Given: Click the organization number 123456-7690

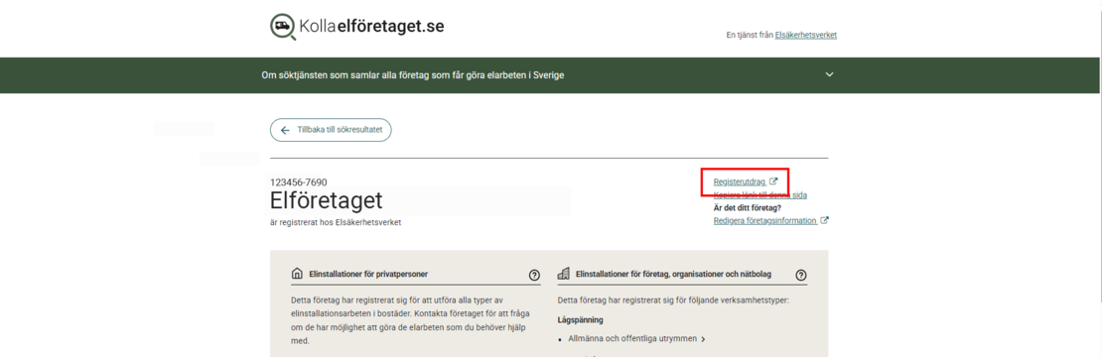Looking at the screenshot, I should tap(298, 182).
